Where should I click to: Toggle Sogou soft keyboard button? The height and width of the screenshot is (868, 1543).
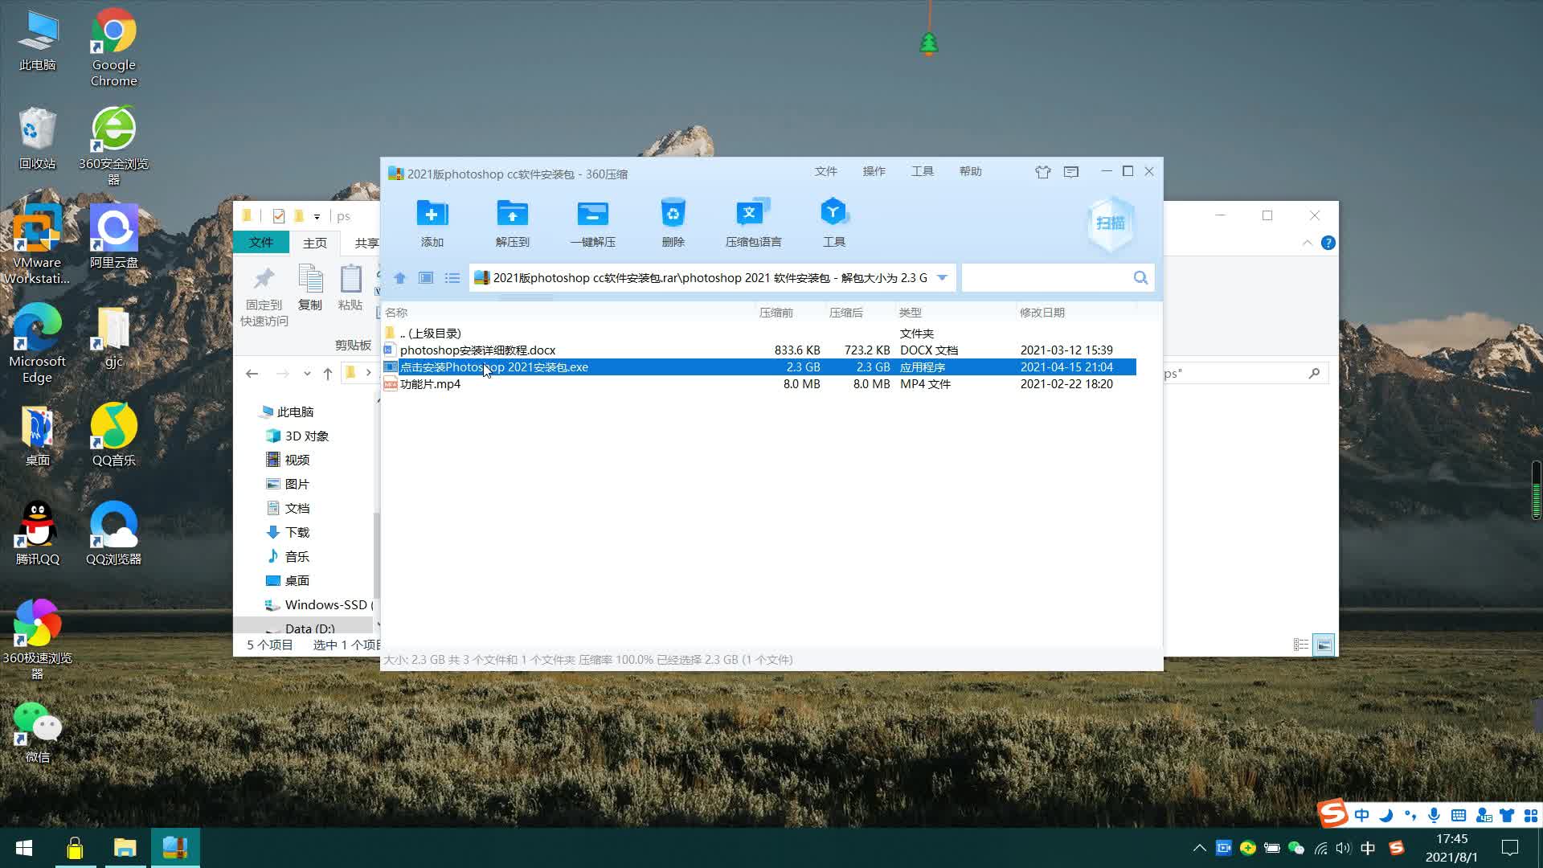[x=1458, y=815]
